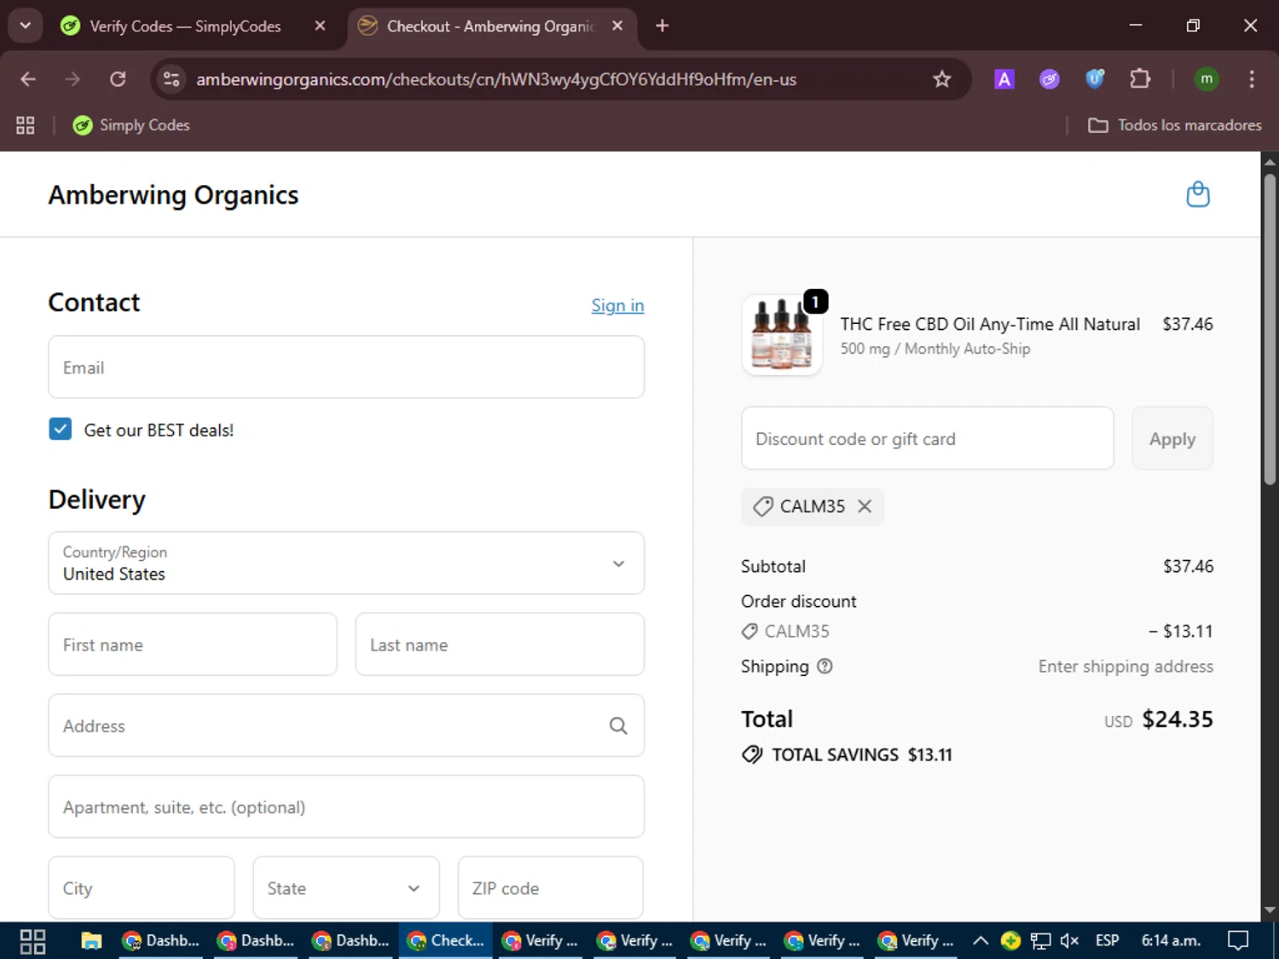Open the purple A extension icon

point(1004,79)
